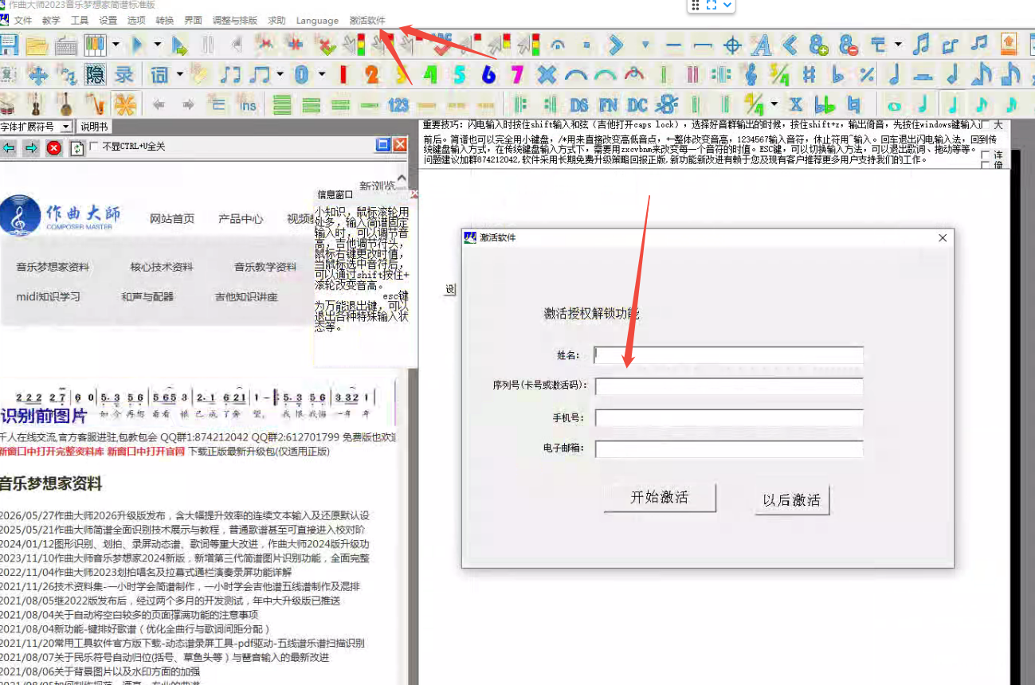The width and height of the screenshot is (1035, 685).
Task: Click the floppy disk save icon
Action: click(8, 44)
